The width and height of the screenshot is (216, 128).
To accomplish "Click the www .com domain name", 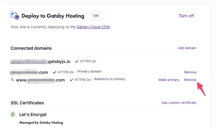I will [40, 80].
